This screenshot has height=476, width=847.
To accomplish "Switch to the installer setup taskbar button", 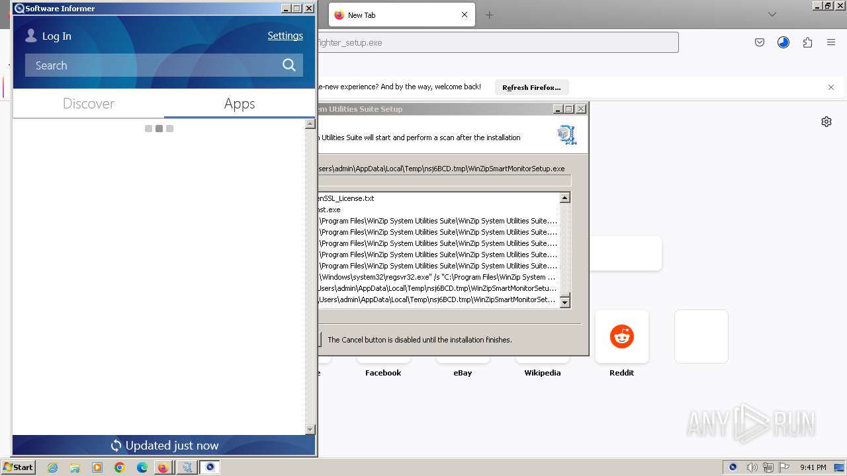I will pyautogui.click(x=187, y=467).
